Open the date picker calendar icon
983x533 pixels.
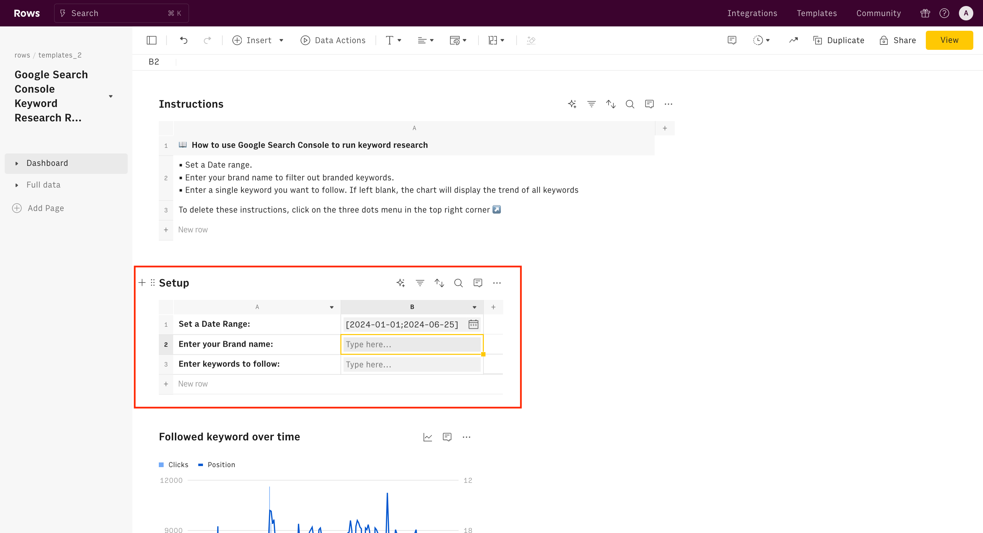click(473, 324)
